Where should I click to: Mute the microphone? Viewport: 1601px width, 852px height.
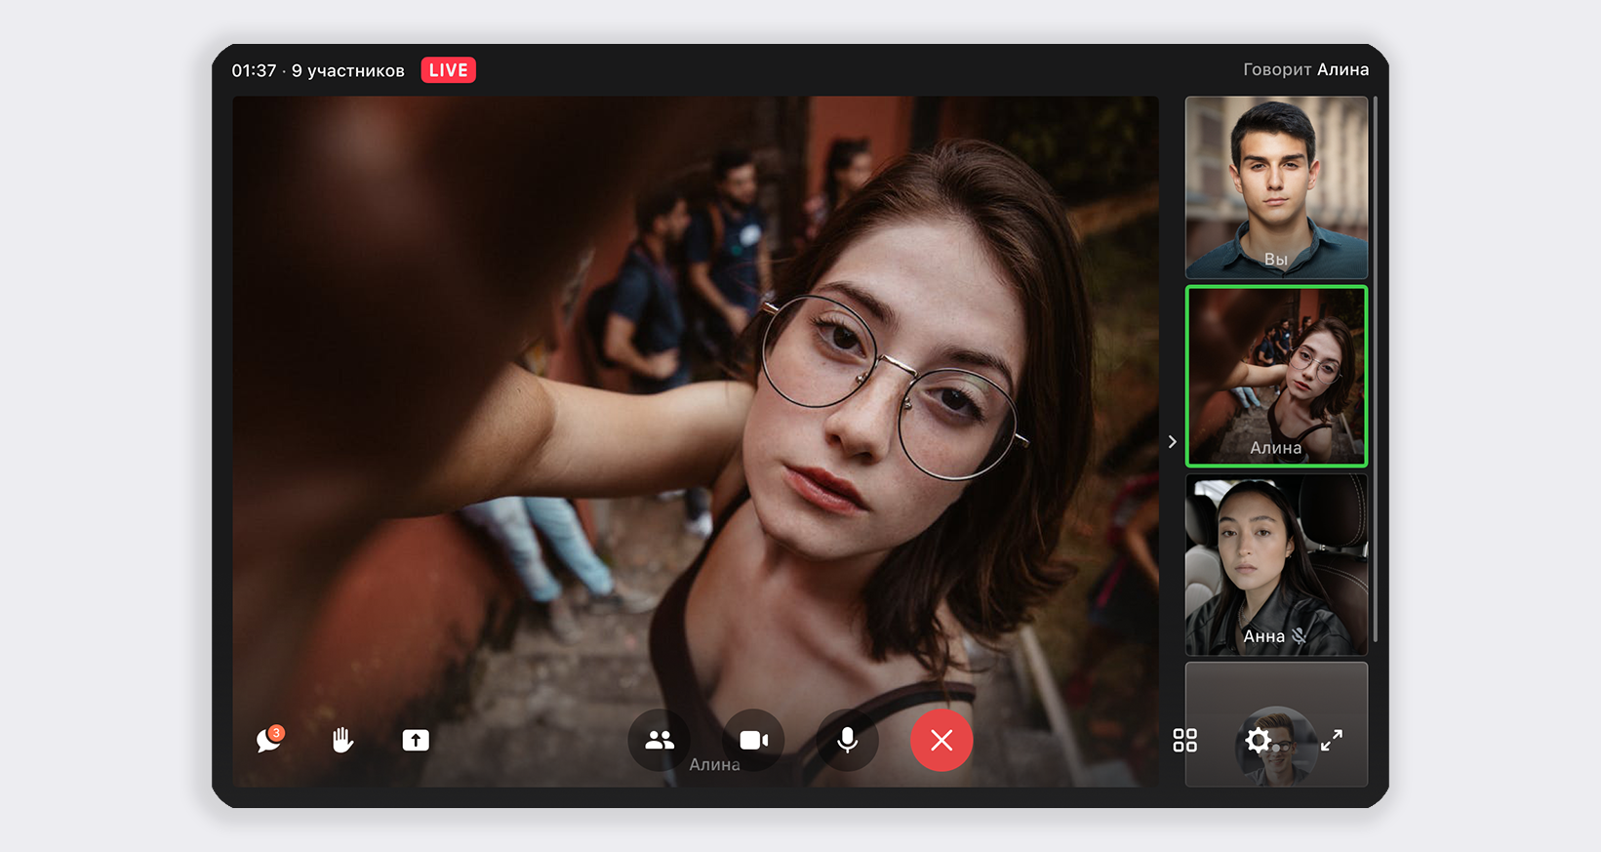pos(847,741)
